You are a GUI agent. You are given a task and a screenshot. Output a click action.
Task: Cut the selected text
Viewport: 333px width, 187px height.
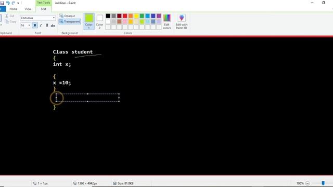pos(10,16)
